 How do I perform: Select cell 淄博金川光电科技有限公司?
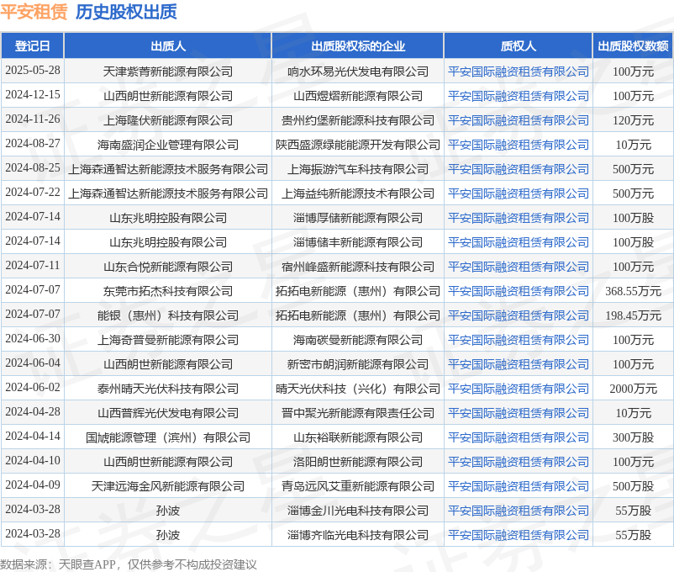[358, 511]
